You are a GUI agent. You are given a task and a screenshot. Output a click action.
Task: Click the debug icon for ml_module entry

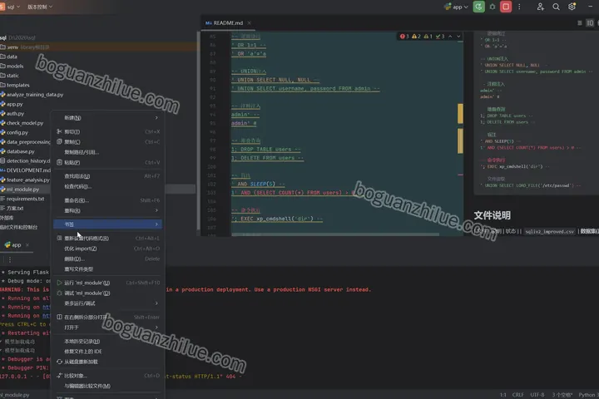click(x=59, y=293)
